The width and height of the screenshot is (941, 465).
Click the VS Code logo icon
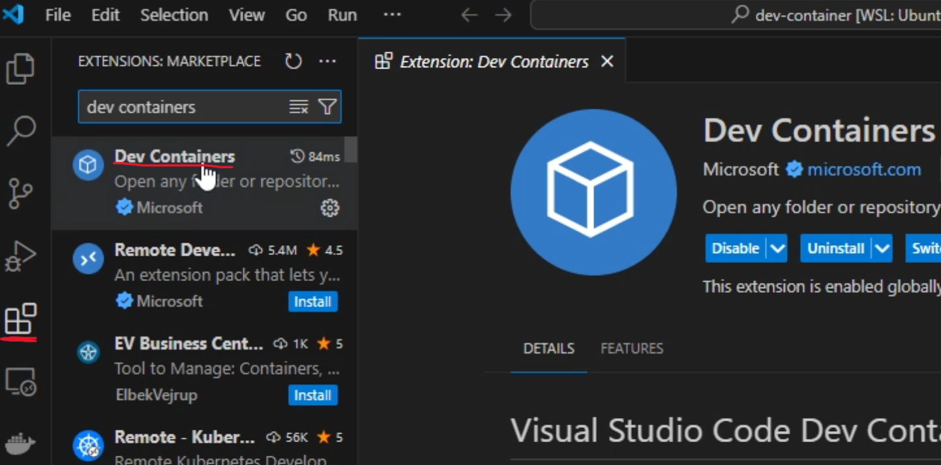tap(13, 14)
